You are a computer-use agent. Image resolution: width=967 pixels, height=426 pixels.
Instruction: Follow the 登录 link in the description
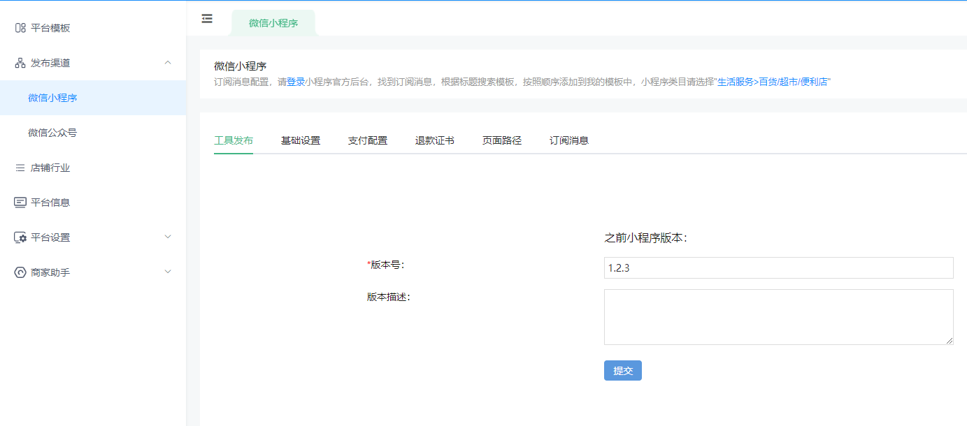coord(296,82)
